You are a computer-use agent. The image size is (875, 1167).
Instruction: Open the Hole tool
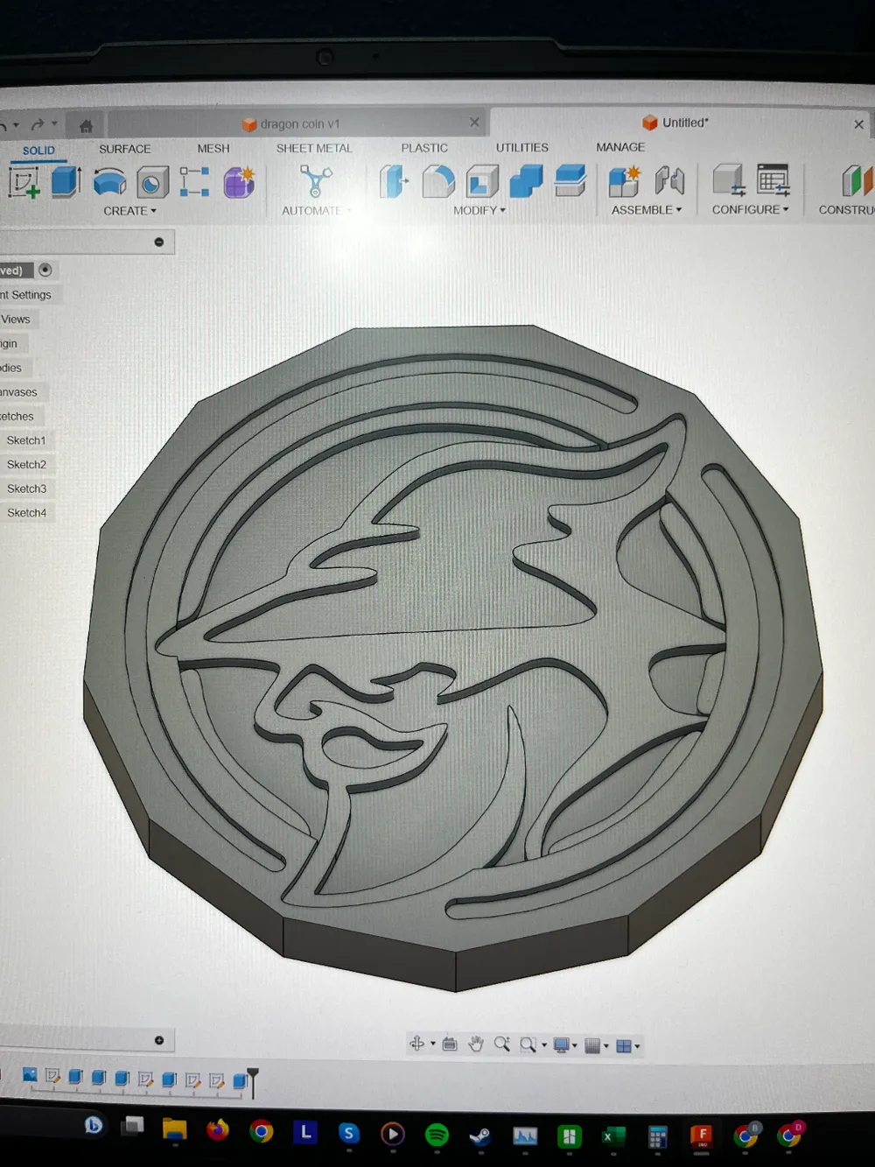(151, 181)
